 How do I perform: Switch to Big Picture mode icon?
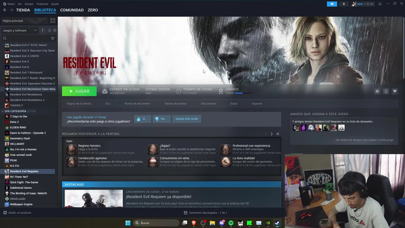coord(380,4)
